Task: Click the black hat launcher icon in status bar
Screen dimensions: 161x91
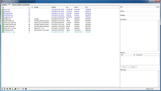Action: (x=7, y=89)
